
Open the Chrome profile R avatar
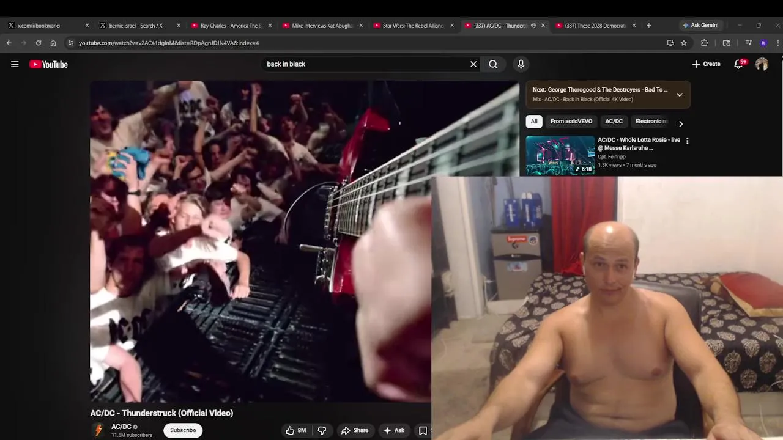pos(763,43)
